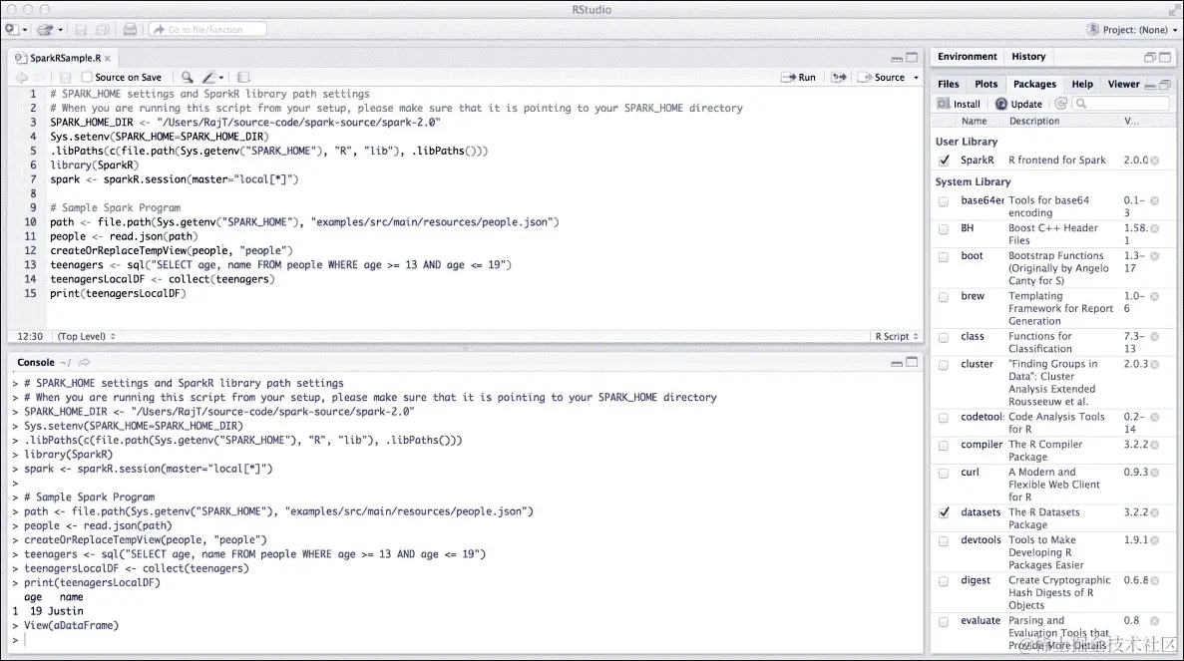Enable the boot package checkbox

[944, 256]
